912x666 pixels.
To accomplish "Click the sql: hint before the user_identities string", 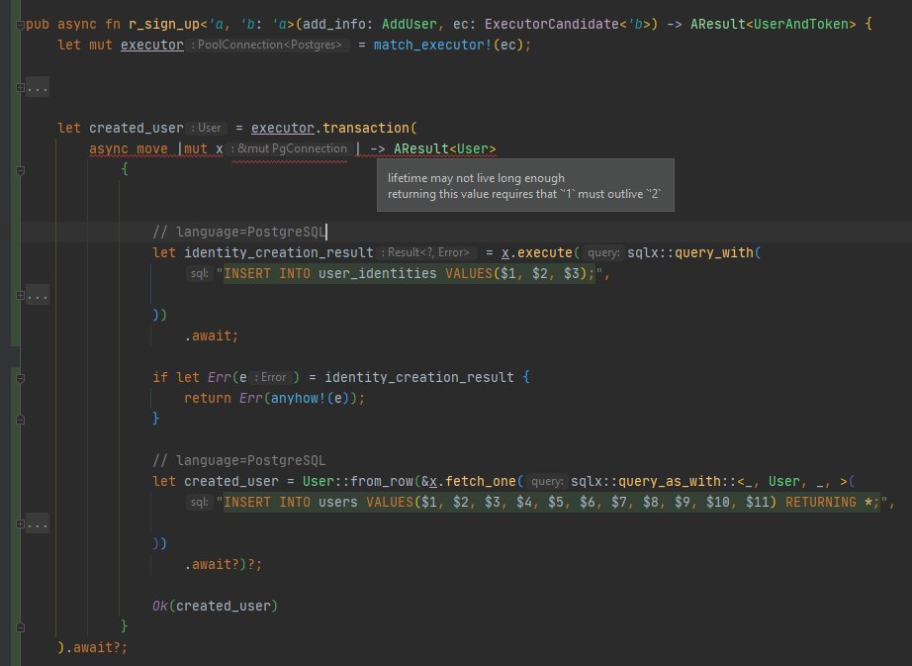I will (200, 273).
